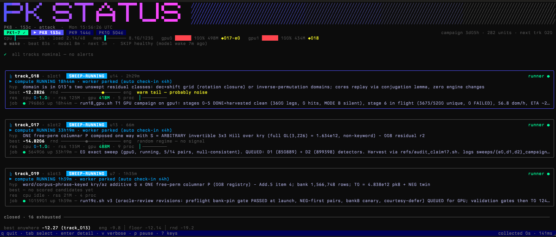Click green runner dot on track_017

coord(548,125)
